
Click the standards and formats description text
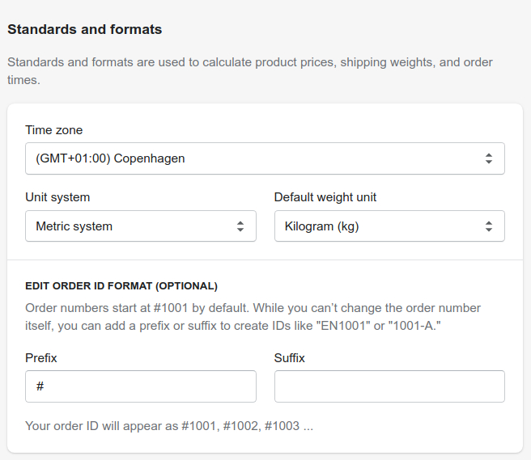click(250, 71)
